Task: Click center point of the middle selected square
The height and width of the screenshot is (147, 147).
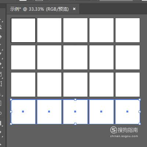Action: click(x=75, y=111)
